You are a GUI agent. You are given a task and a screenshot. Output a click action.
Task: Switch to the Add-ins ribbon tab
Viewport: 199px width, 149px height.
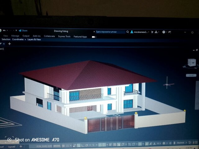[37, 36]
